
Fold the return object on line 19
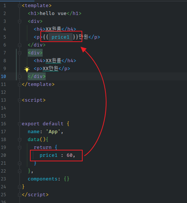tap(19, 147)
